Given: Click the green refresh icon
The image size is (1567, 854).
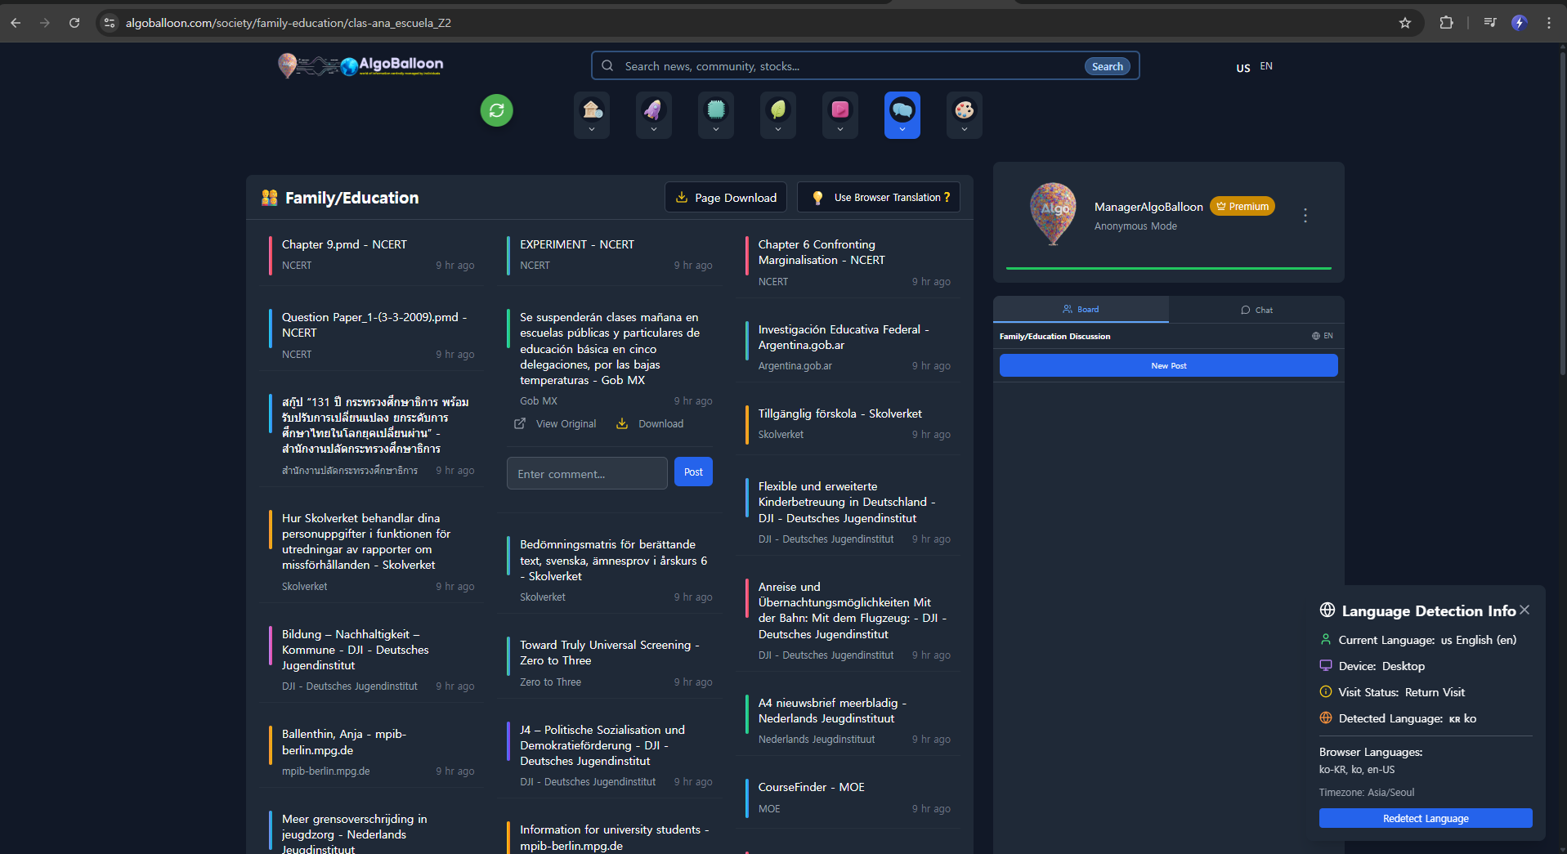Looking at the screenshot, I should [496, 110].
